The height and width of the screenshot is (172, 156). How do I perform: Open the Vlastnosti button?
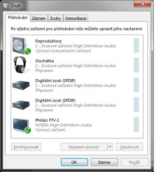pyautogui.click(x=129, y=147)
